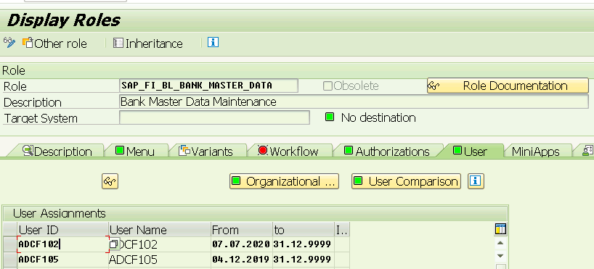594x269 pixels.
Task: Click the 'to' column header
Action: point(304,230)
